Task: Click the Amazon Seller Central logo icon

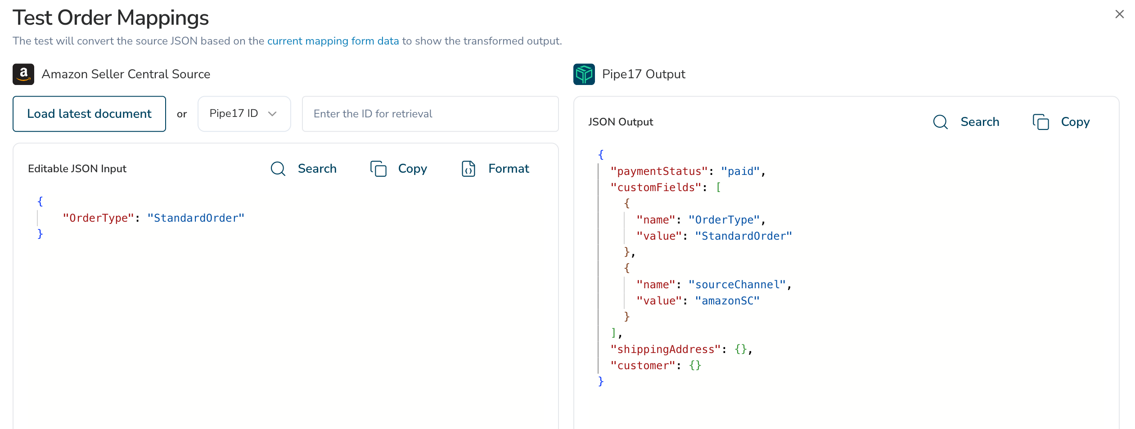Action: pos(23,74)
